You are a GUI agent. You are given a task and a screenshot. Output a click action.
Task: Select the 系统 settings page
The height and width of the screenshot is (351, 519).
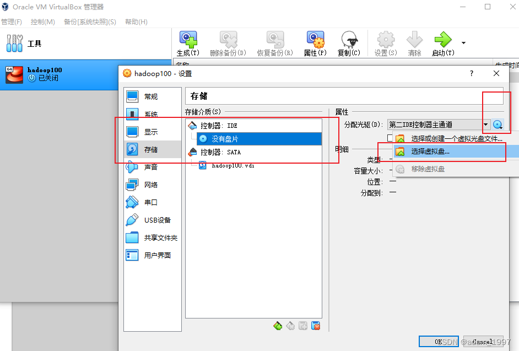tap(152, 114)
